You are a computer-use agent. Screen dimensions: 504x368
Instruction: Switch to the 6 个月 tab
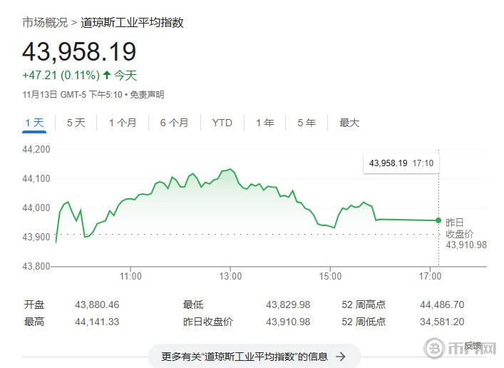(174, 123)
